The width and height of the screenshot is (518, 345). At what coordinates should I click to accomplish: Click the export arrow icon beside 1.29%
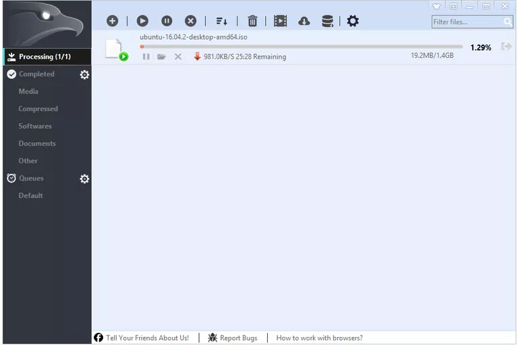click(x=506, y=46)
